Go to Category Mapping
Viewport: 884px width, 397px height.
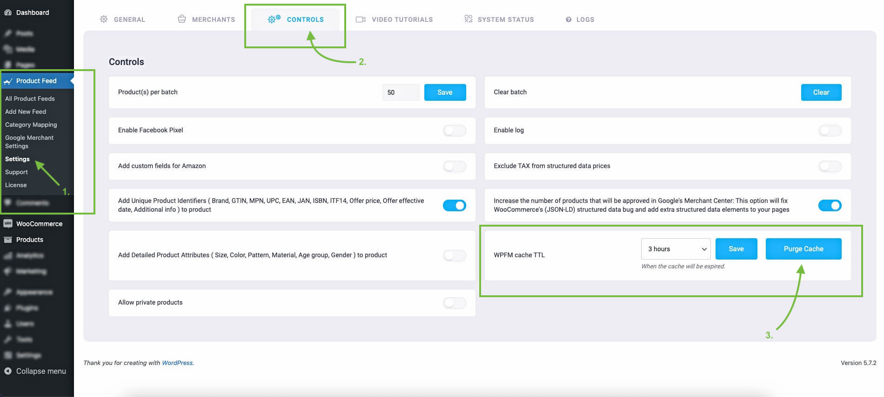[31, 124]
